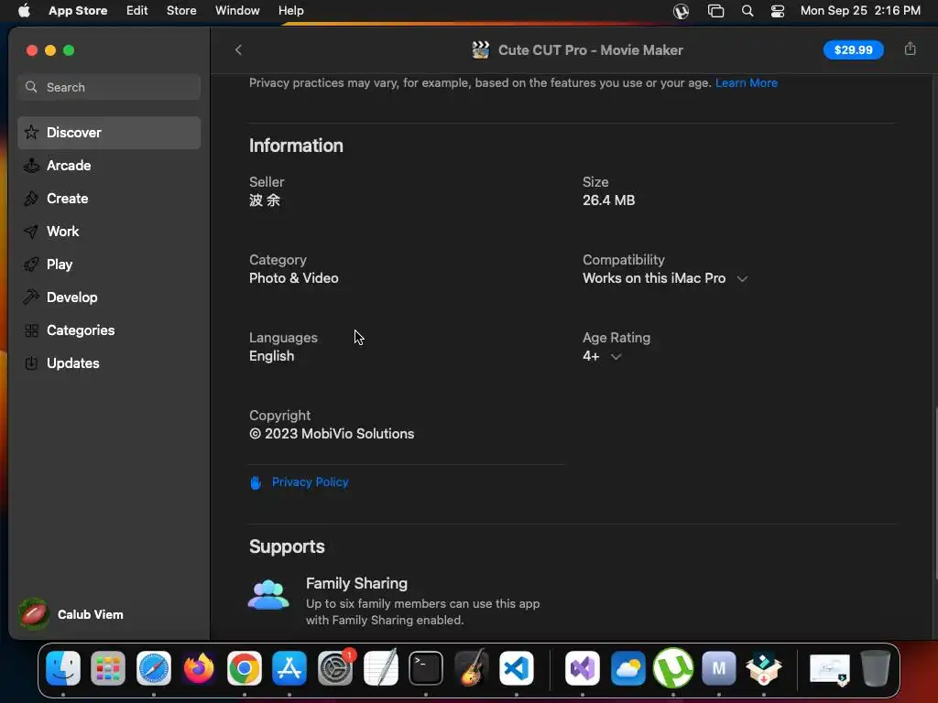Click the Share icon in toolbar
938x703 pixels.
[910, 49]
